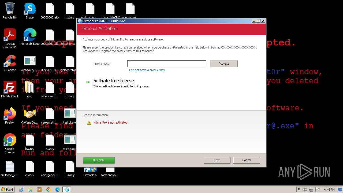Select the careersetti... file icon

point(50,116)
